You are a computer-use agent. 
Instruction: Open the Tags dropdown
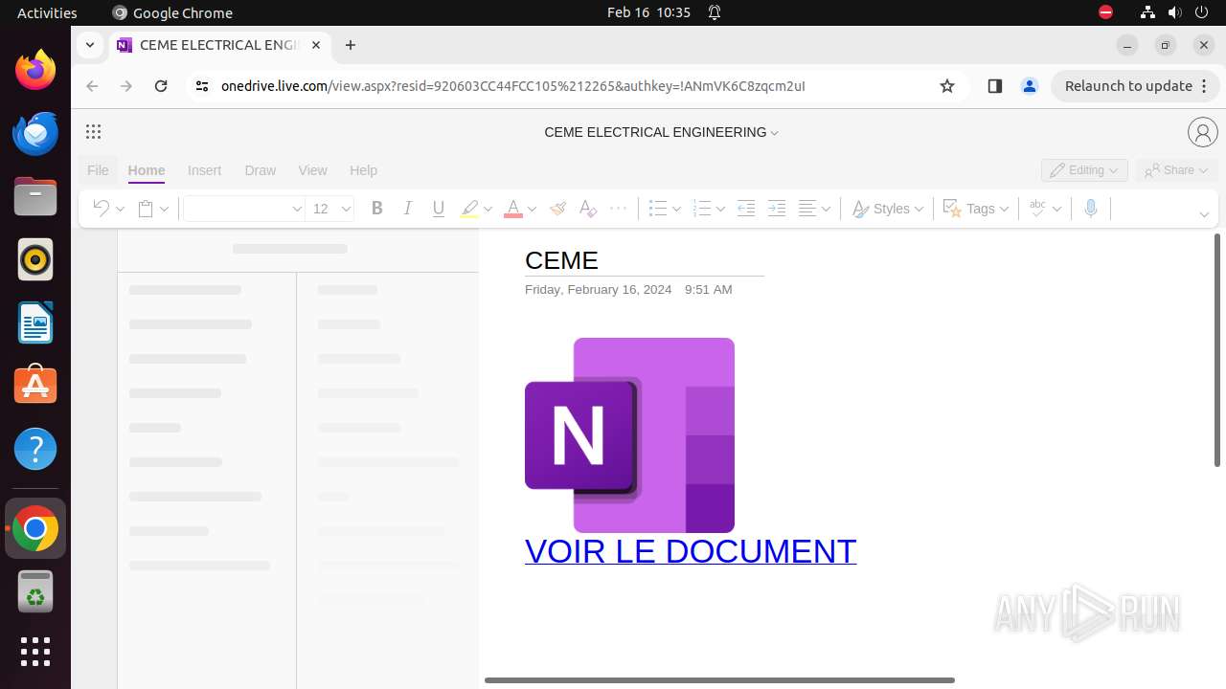[976, 209]
